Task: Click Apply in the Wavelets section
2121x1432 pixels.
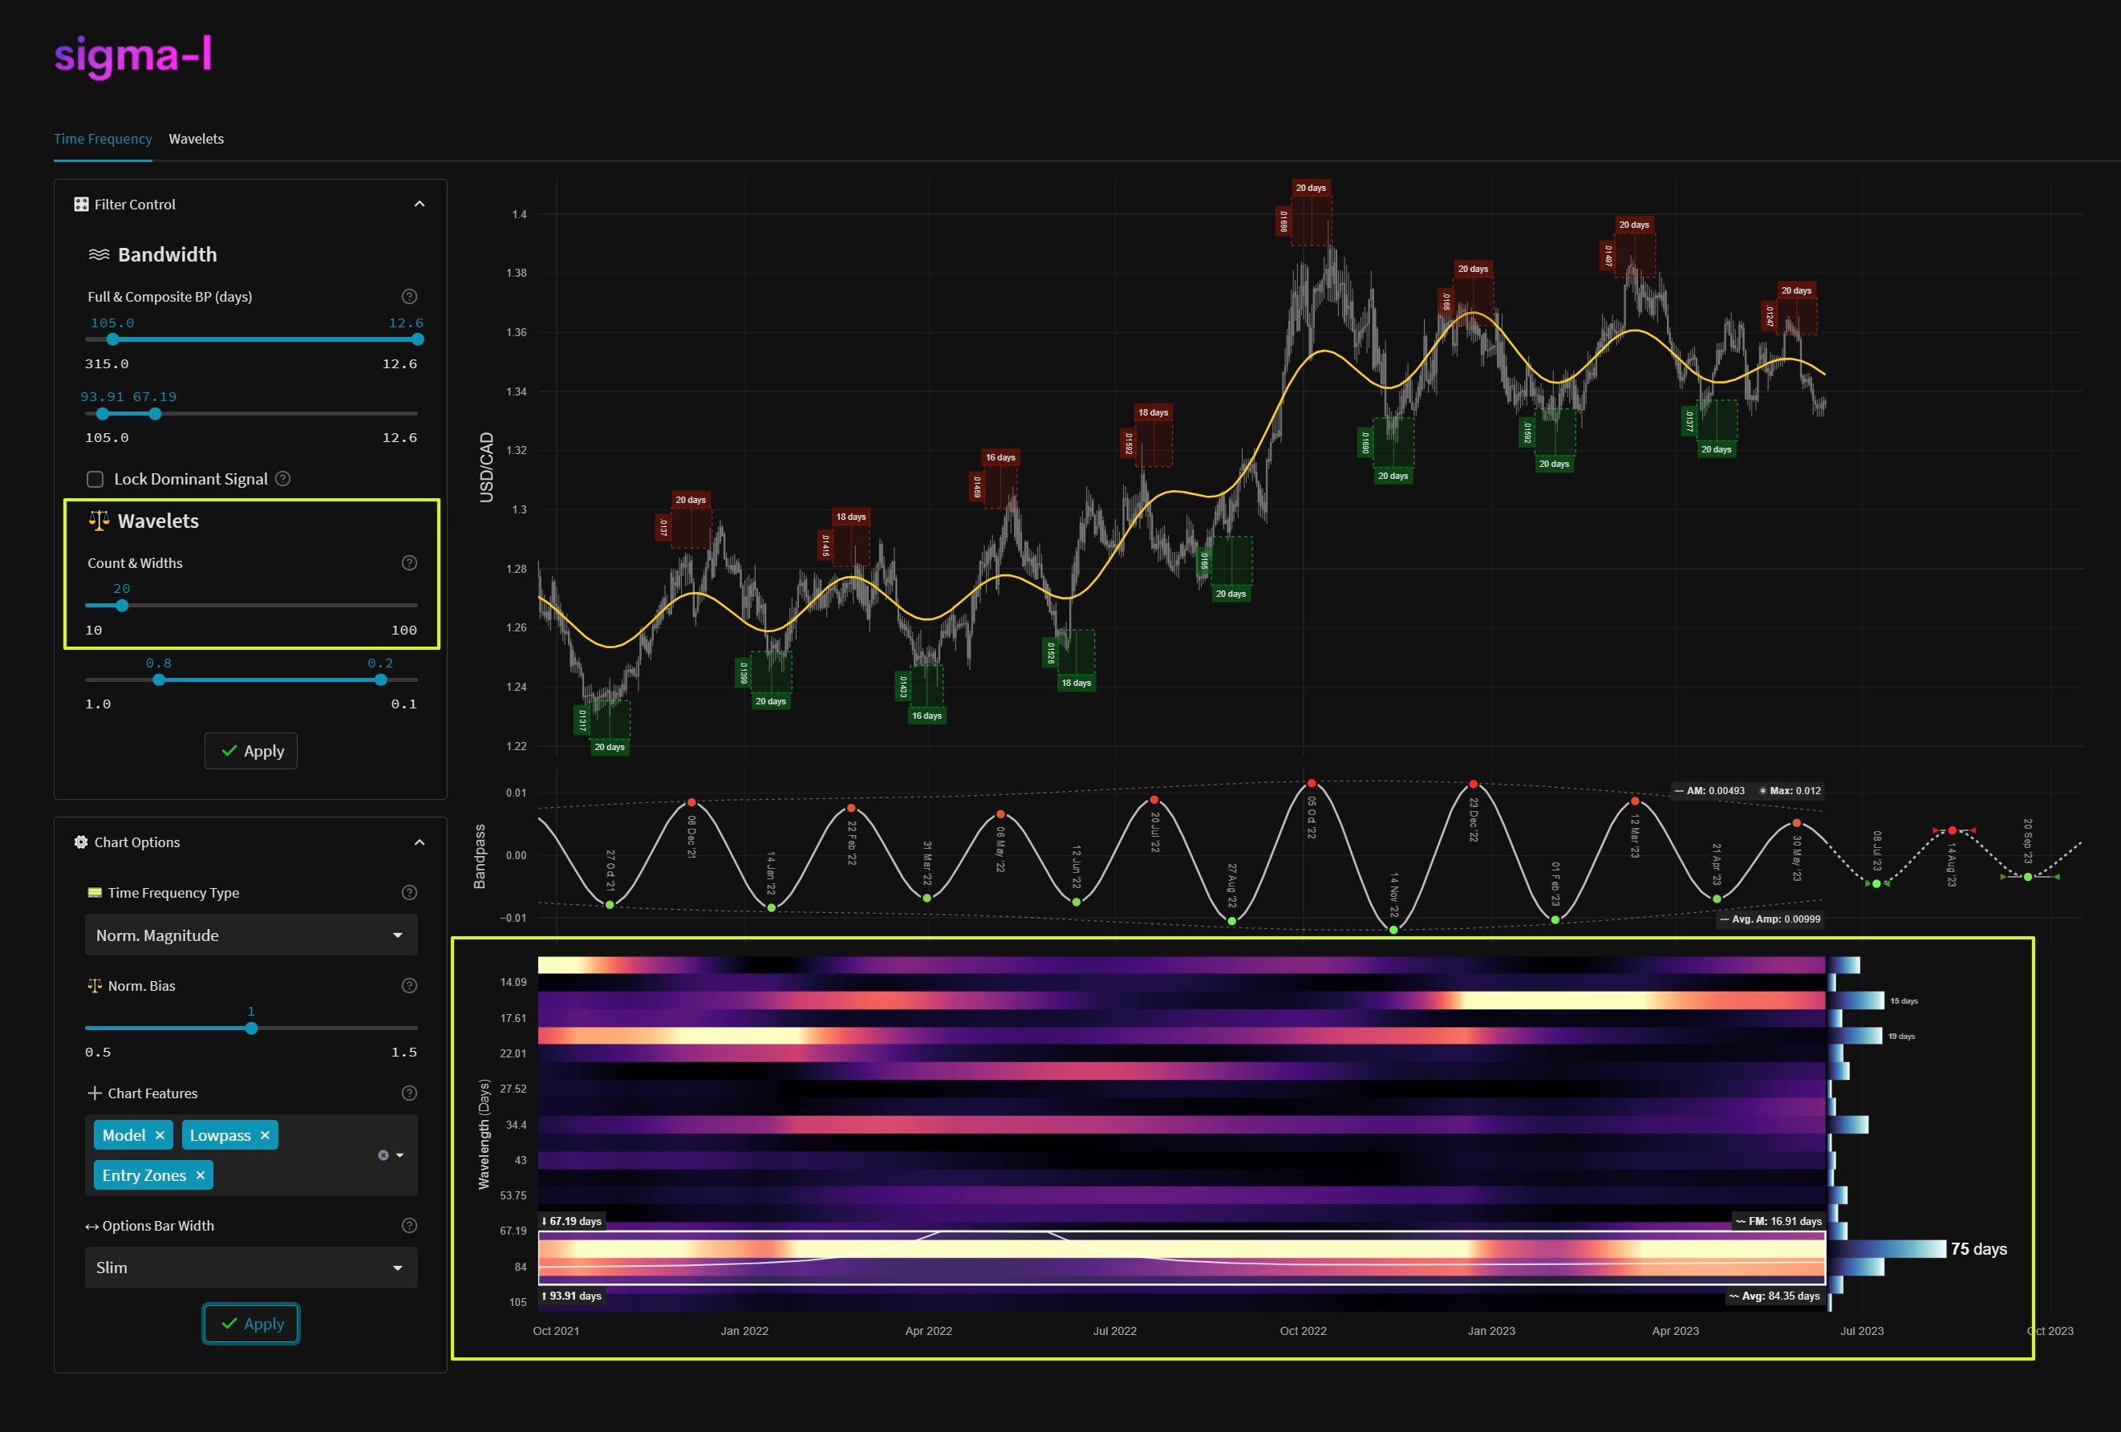Action: point(250,750)
